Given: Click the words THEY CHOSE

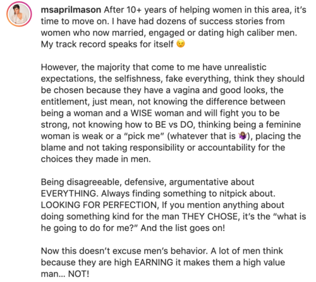Looking at the screenshot, I should coord(210,216).
